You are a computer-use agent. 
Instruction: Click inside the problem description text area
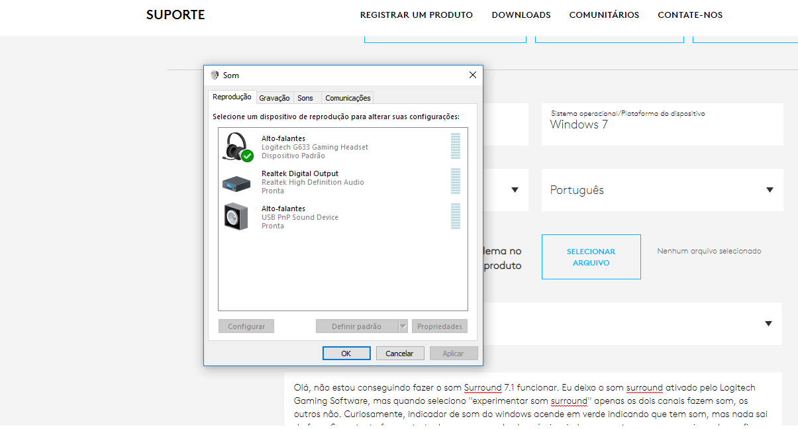tap(533, 401)
